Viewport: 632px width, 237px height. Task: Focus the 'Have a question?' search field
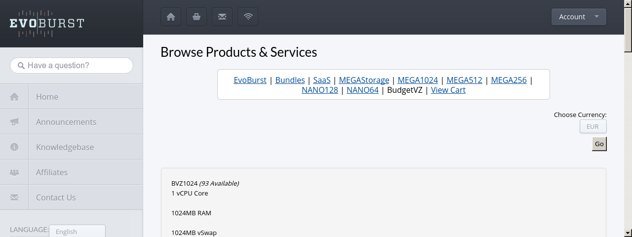point(72,66)
